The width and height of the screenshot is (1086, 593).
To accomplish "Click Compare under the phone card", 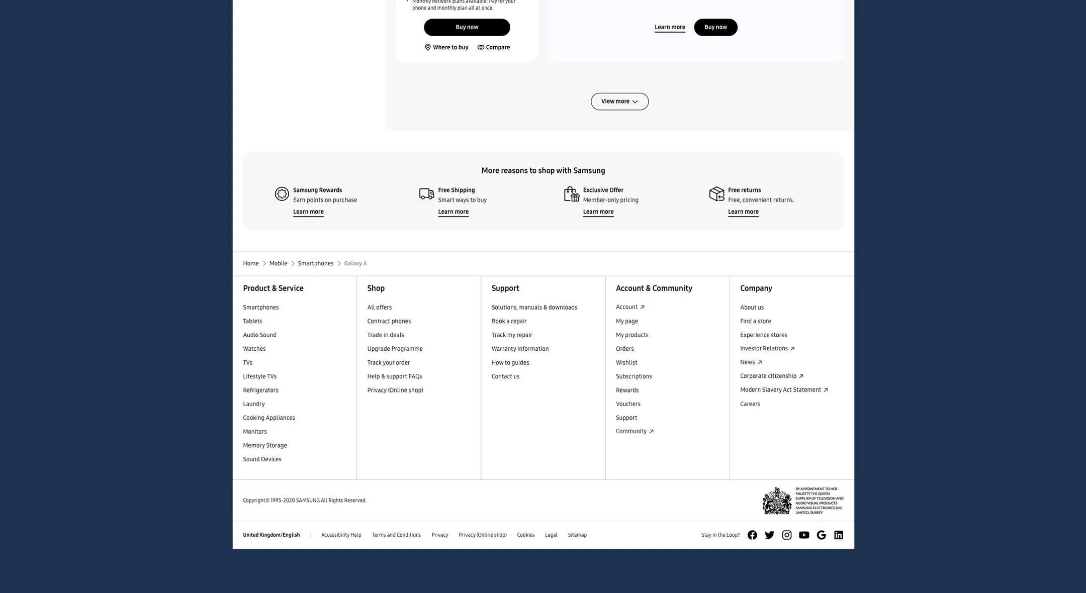I will tap(494, 47).
